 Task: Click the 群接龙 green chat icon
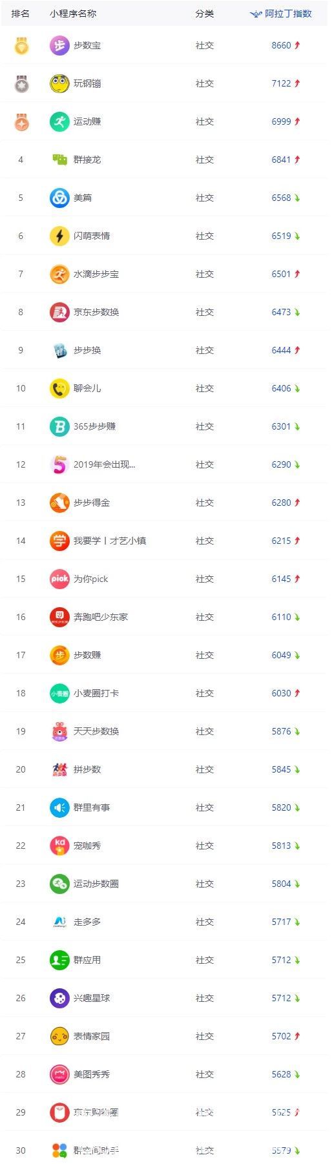click(59, 160)
